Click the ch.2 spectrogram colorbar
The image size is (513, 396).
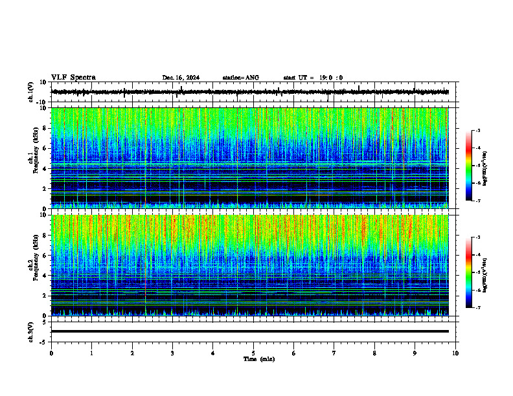tap(469, 272)
